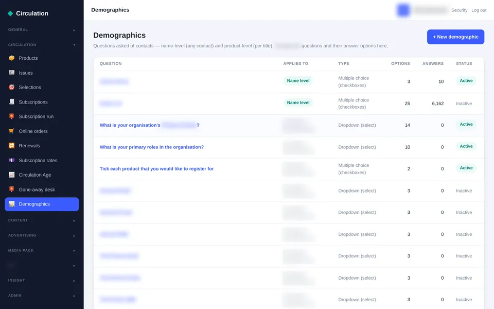Open 'Tick each product' question link
The height and width of the screenshot is (309, 494).
[x=156, y=169]
